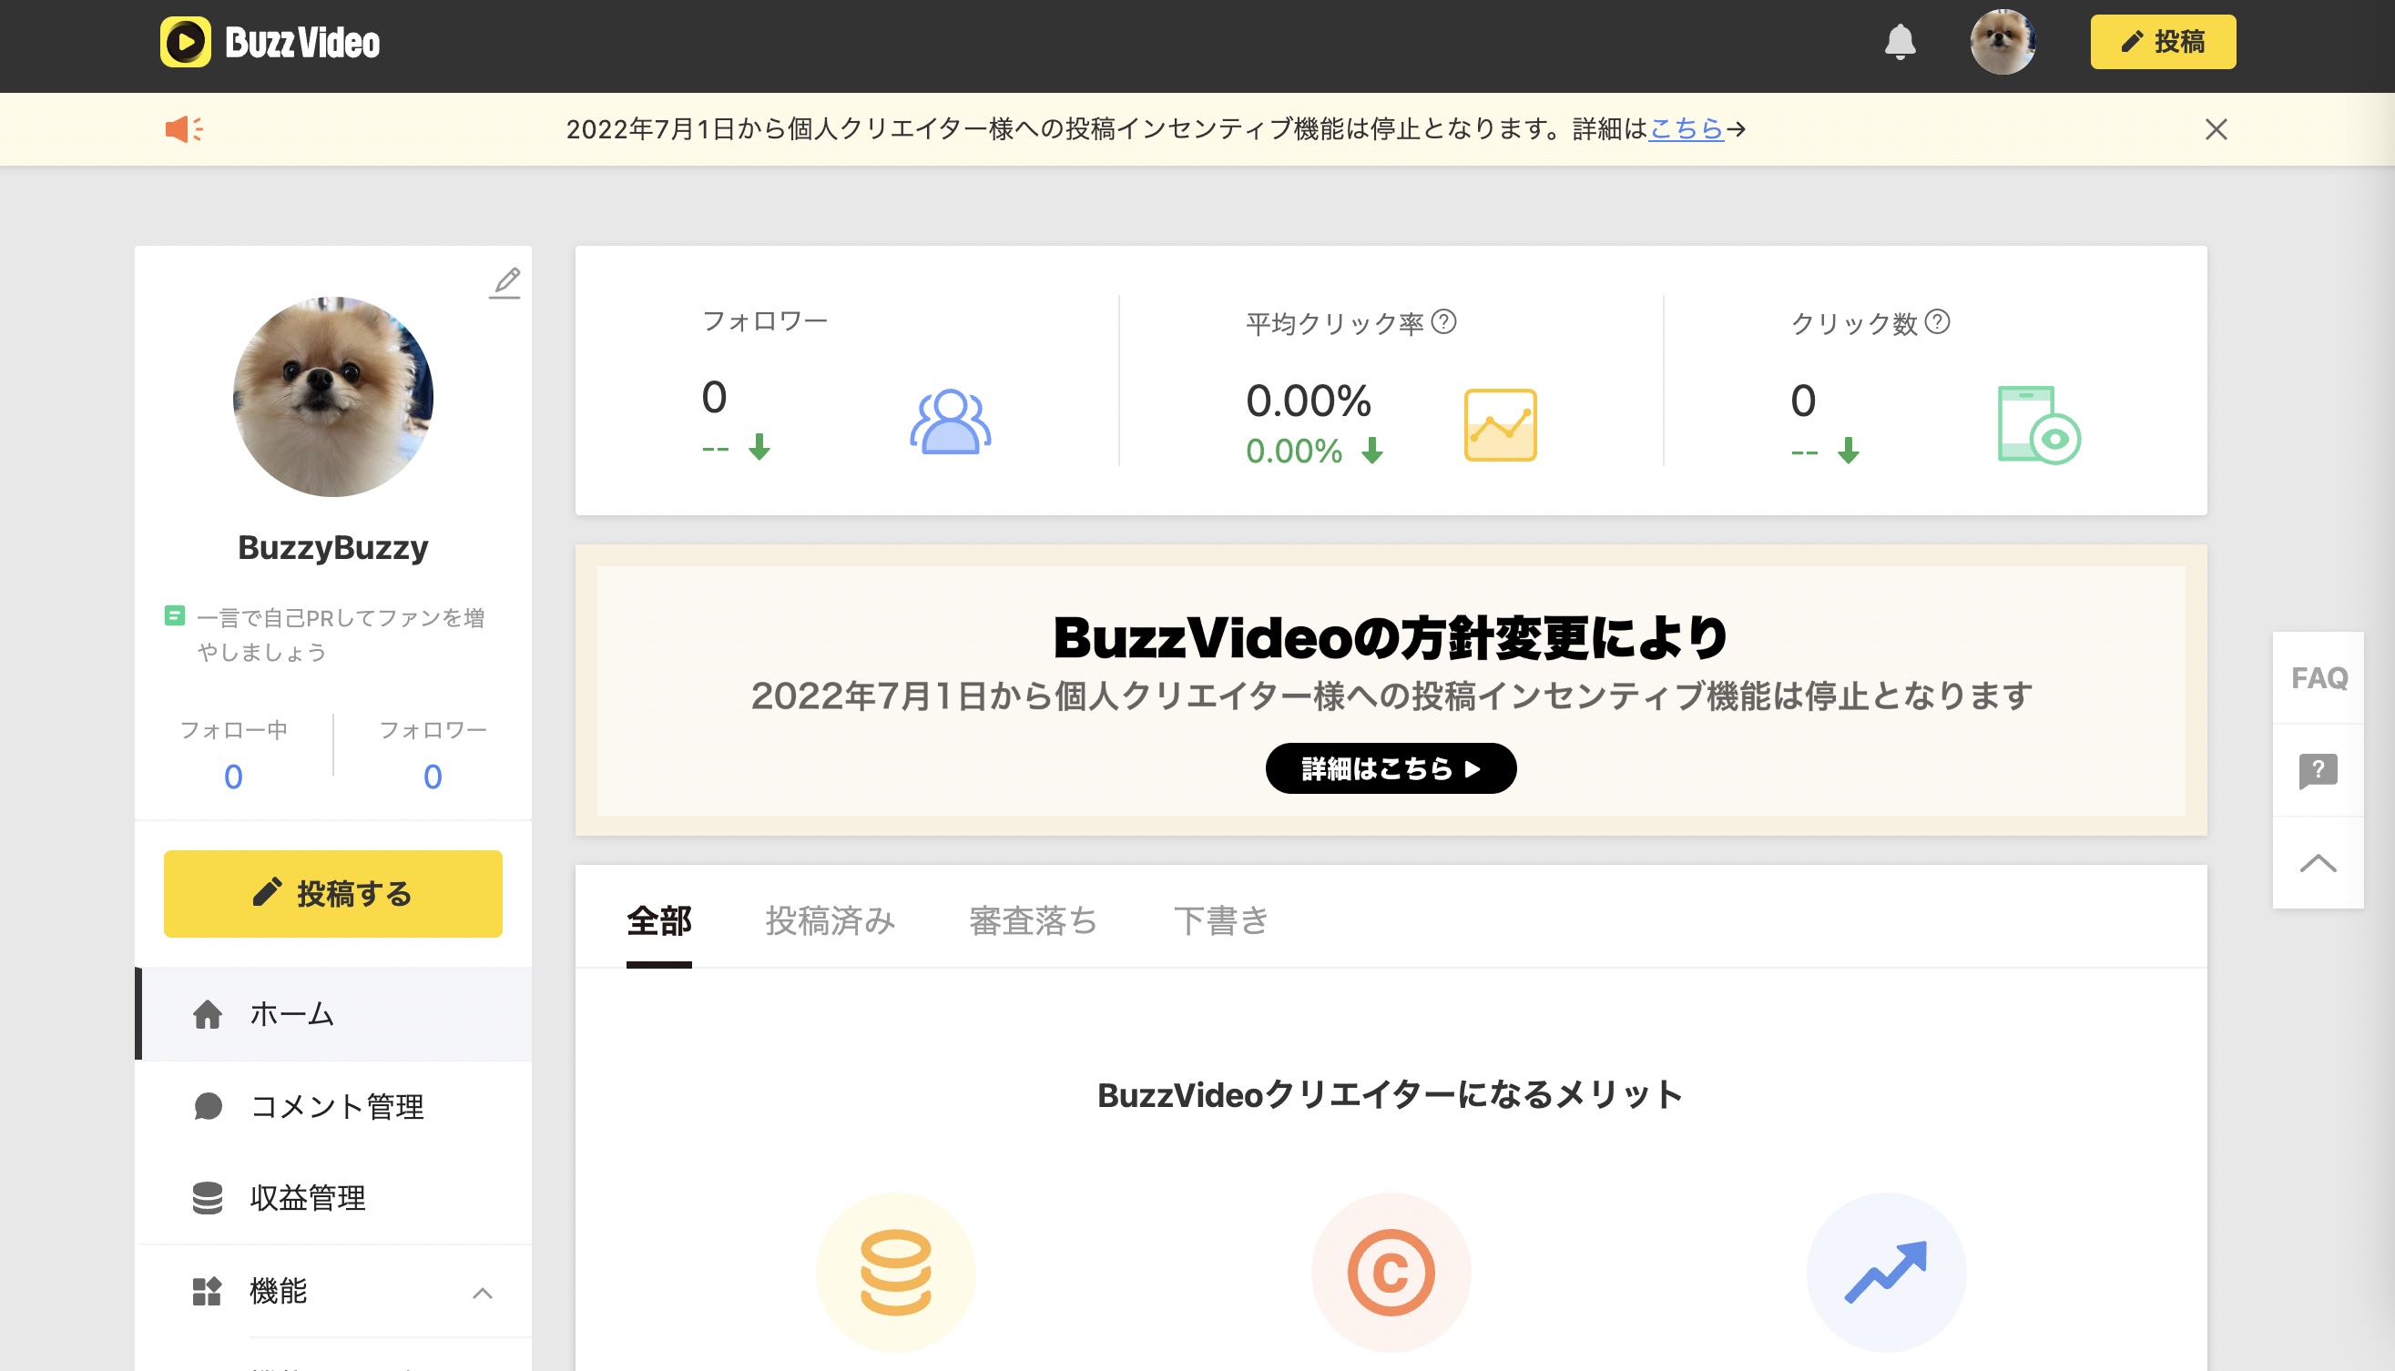Viewport: 2395px width, 1371px height.
Task: Click the followers people icon in the stats panel
Action: tap(951, 421)
